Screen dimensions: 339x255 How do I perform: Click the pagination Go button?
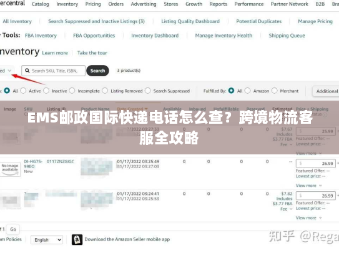[13, 229]
